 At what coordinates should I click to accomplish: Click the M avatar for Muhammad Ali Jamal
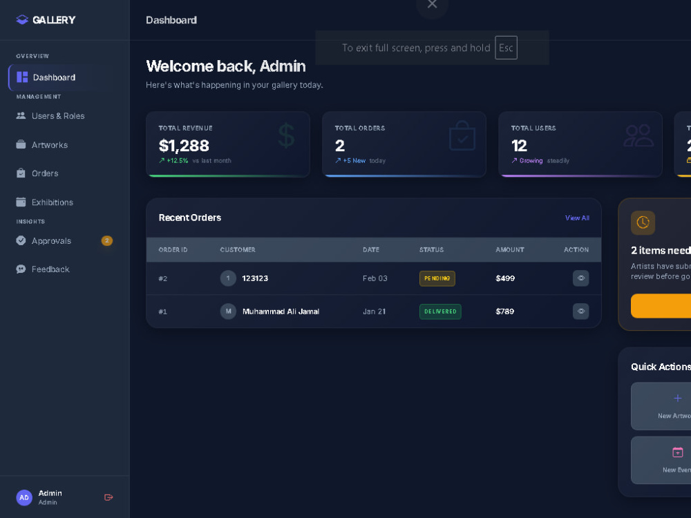click(x=228, y=311)
